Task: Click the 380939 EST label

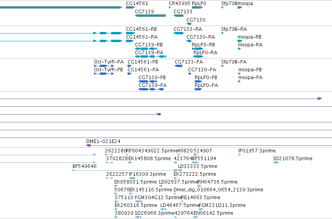Action: [124, 213]
